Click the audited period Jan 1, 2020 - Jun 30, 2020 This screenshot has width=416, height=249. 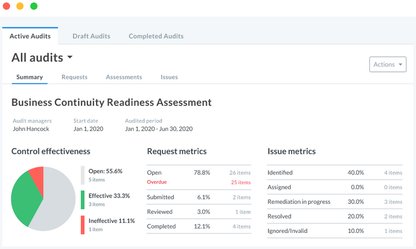point(159,129)
